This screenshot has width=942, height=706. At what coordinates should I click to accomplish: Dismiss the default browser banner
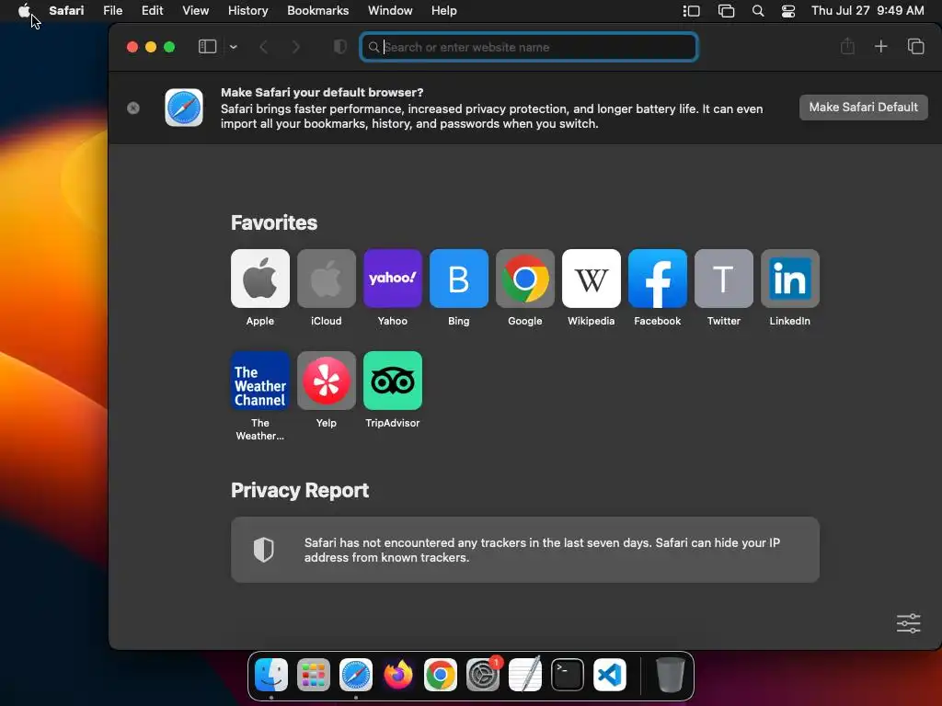click(133, 108)
